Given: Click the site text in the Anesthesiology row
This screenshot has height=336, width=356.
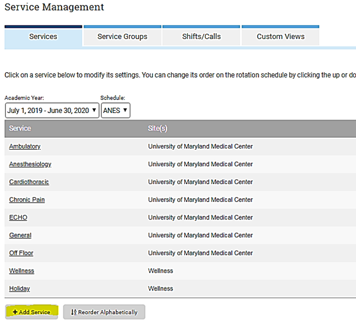Looking at the screenshot, I should 200,164.
